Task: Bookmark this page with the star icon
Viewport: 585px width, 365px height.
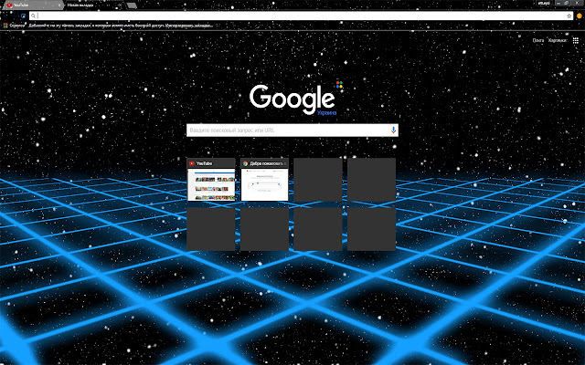Action: pyautogui.click(x=569, y=16)
